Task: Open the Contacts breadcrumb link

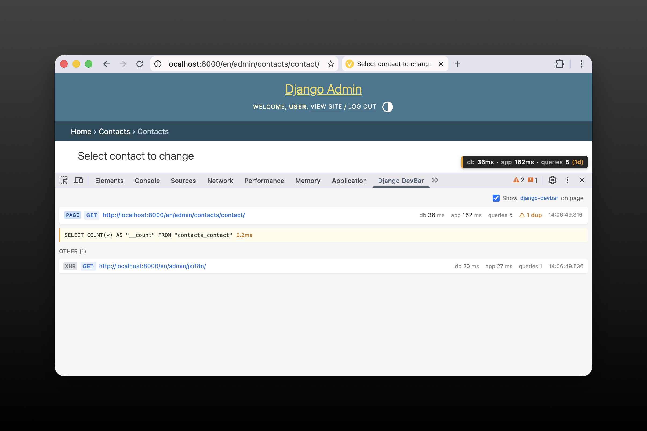Action: (114, 132)
